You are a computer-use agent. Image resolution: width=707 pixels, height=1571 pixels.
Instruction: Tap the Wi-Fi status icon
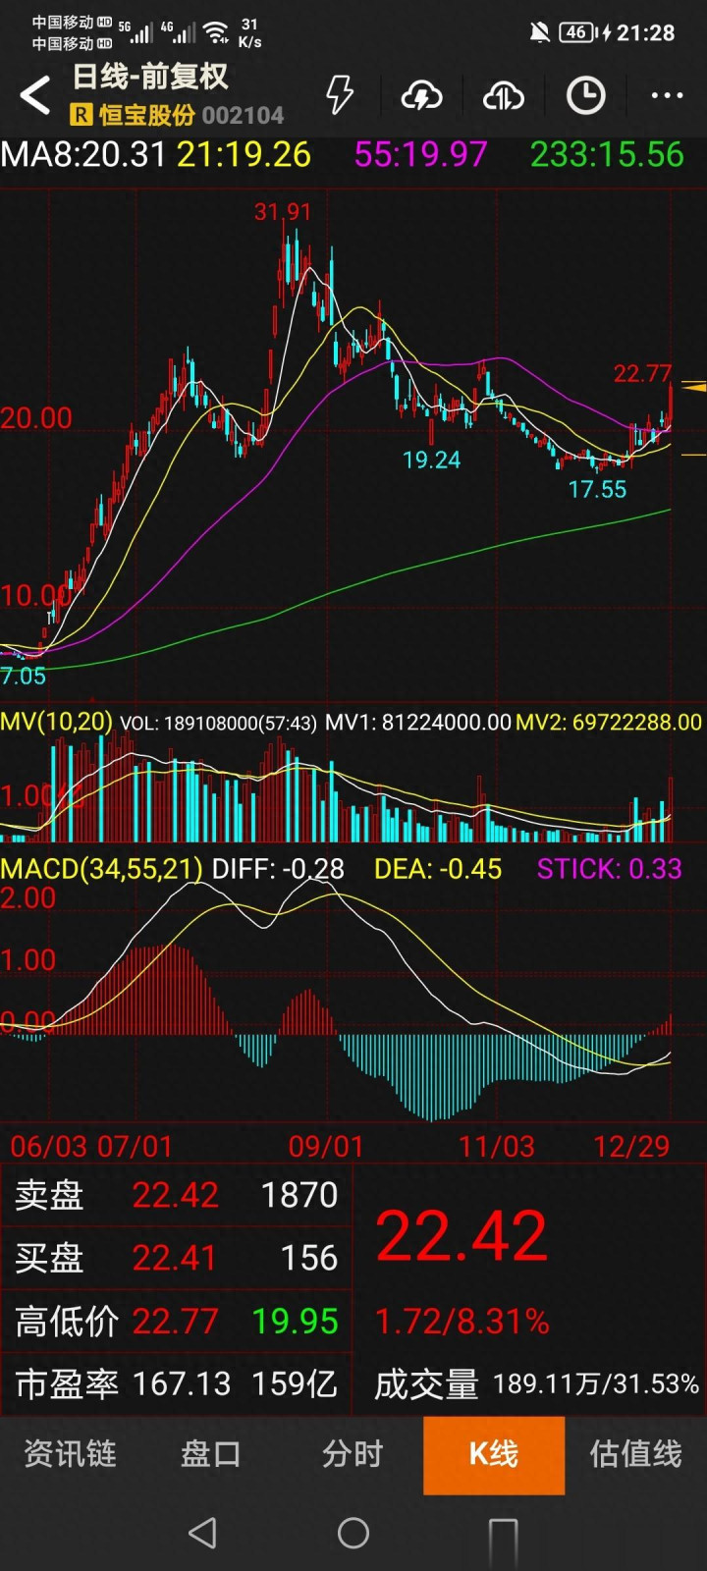216,32
